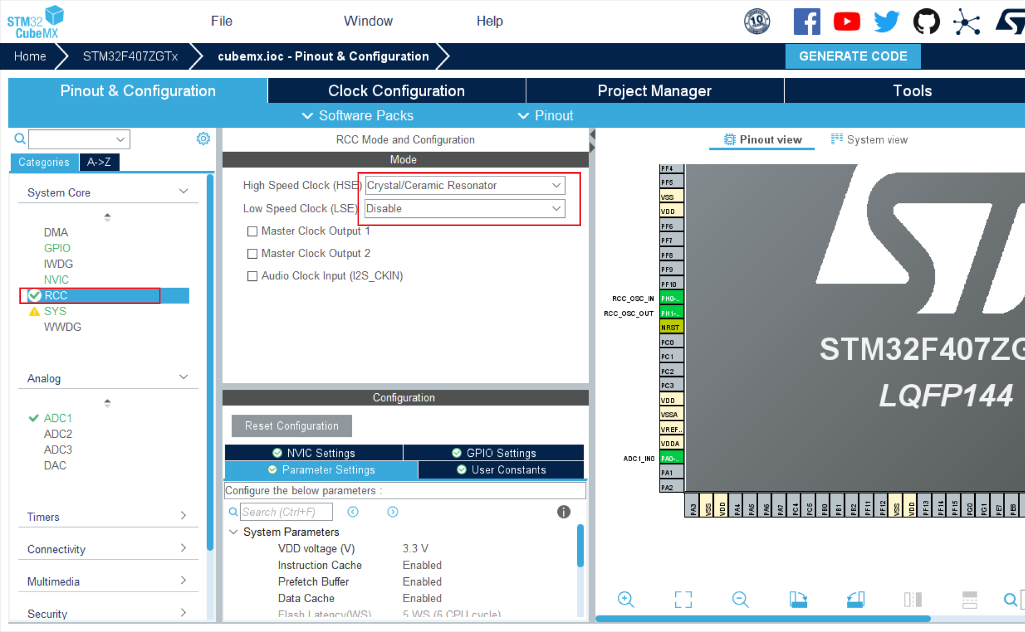1025x632 pixels.
Task: Open the Low Speed Clock (LSE) dropdown
Action: 465,208
